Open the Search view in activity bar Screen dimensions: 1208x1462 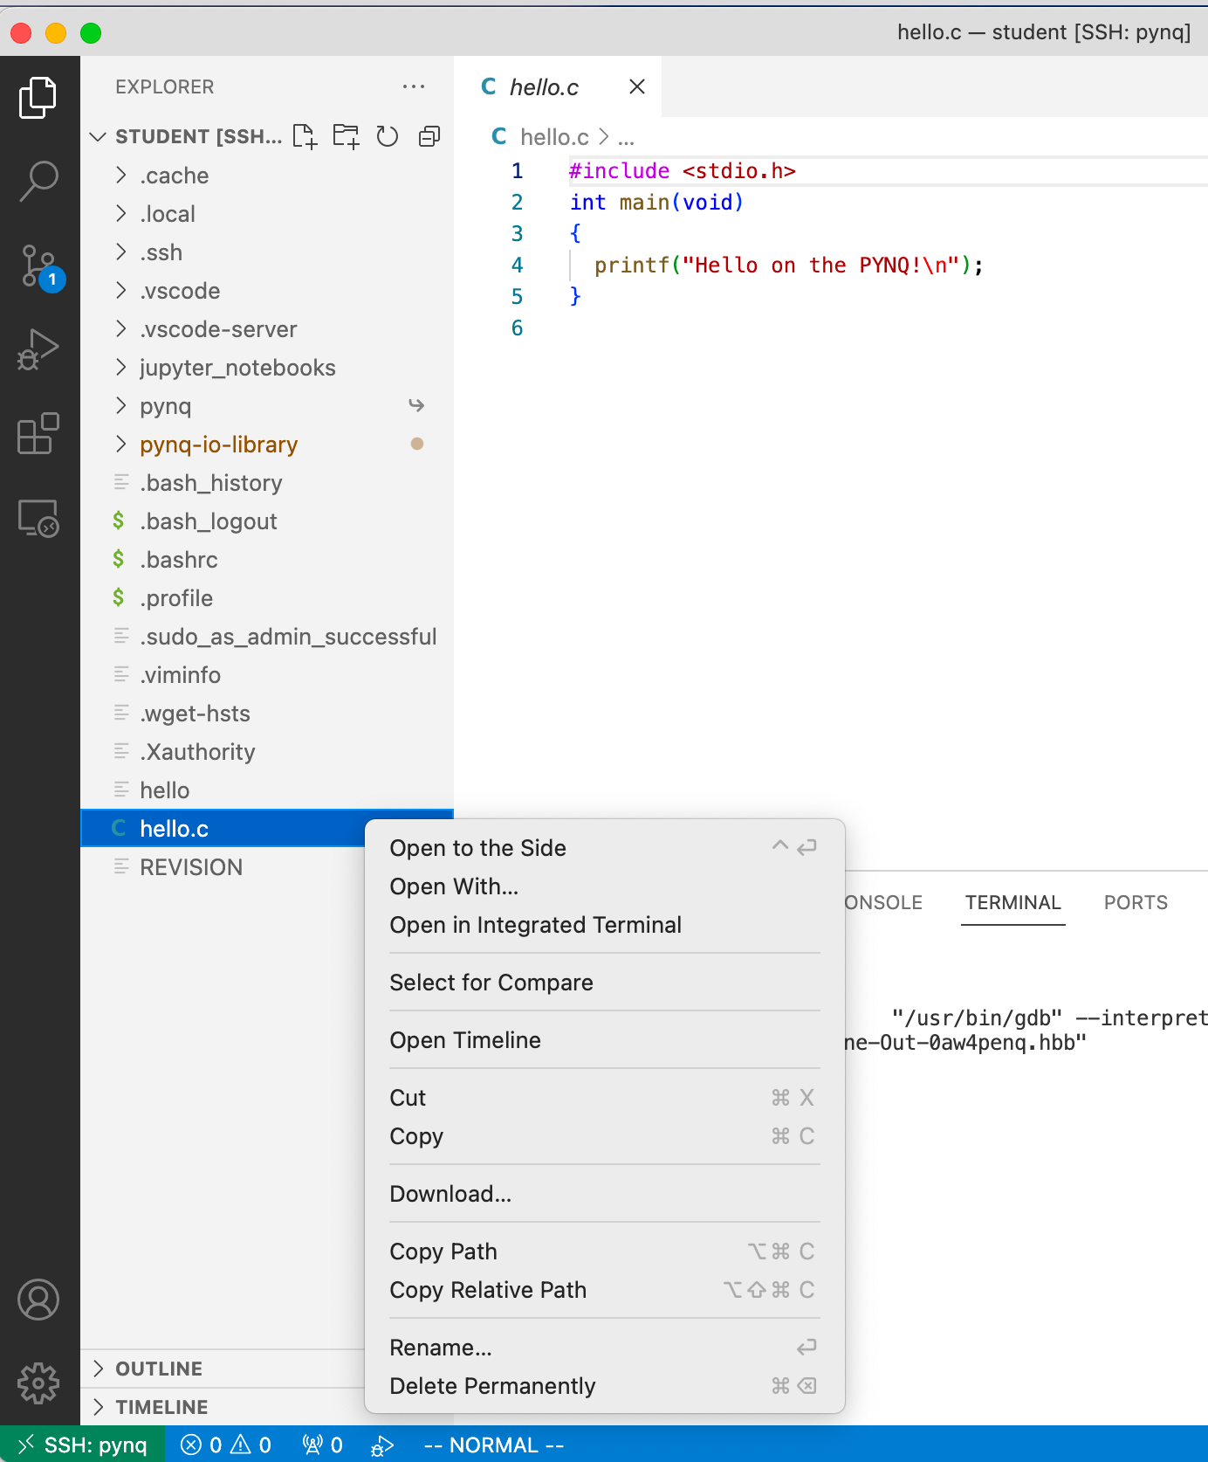[x=38, y=182]
